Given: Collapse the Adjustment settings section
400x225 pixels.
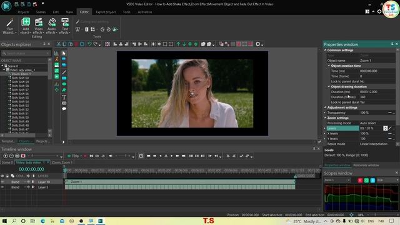Looking at the screenshot, I should pyautogui.click(x=325, y=107).
